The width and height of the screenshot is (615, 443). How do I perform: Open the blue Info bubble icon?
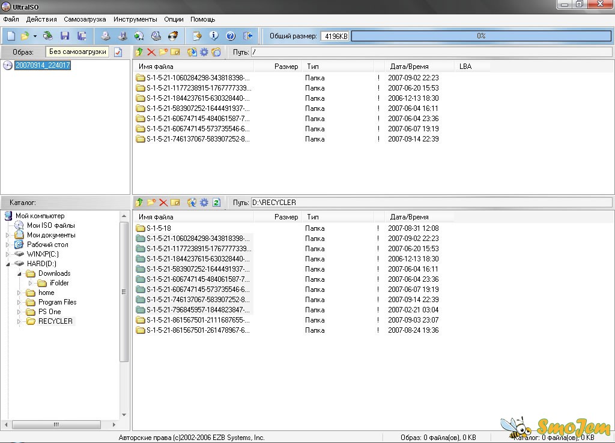pyautogui.click(x=214, y=36)
